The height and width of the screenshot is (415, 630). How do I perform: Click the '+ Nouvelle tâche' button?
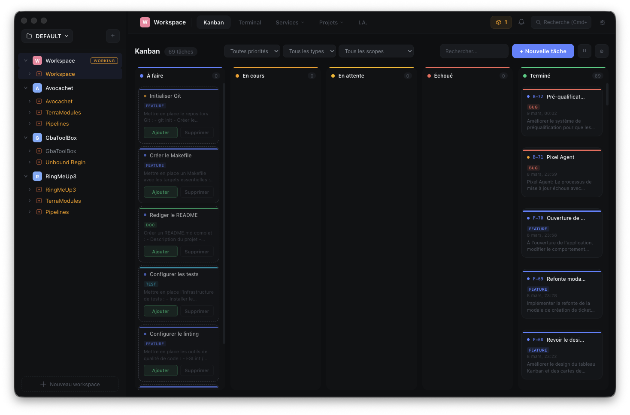click(x=542, y=51)
